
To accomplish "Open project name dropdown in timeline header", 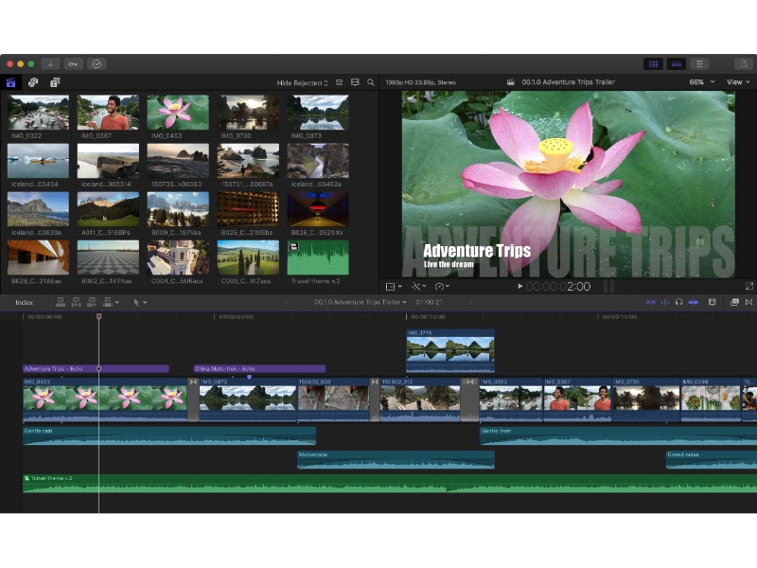I will [361, 302].
